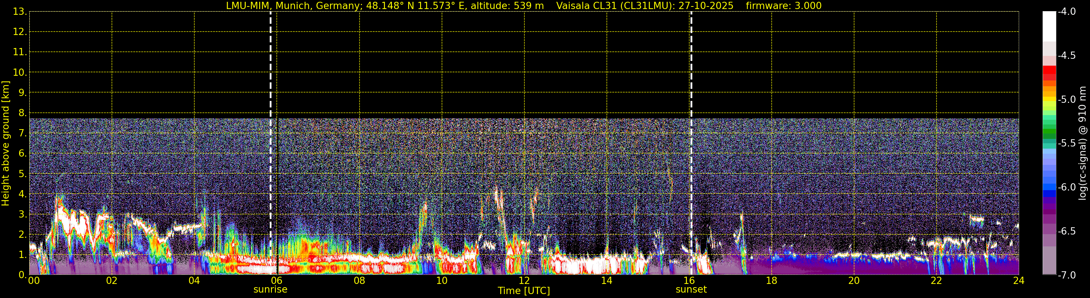Click the 'log(rc-signal) @ 910 nm' colorbar title
Image resolution: width=1090 pixels, height=298 pixels.
coord(1083,143)
